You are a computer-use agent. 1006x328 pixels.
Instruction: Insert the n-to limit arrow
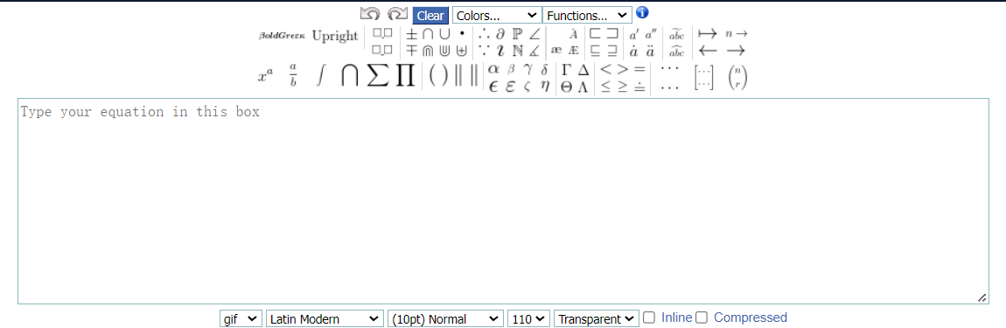click(736, 34)
